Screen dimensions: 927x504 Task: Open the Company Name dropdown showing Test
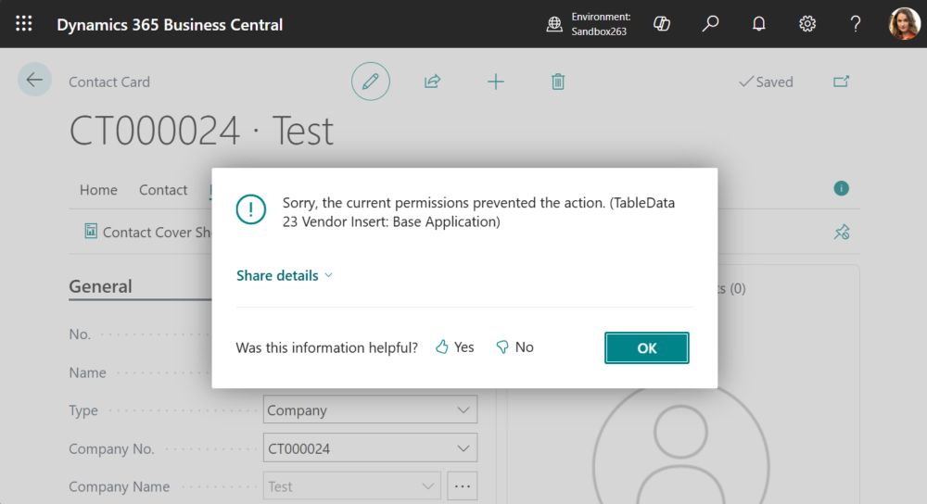click(351, 486)
